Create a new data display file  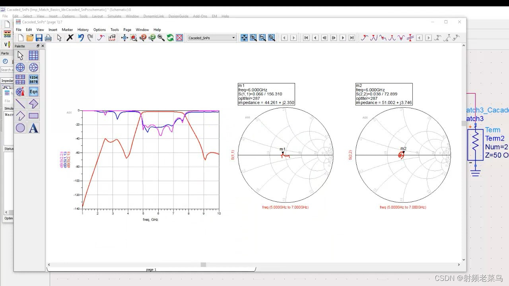[21, 38]
